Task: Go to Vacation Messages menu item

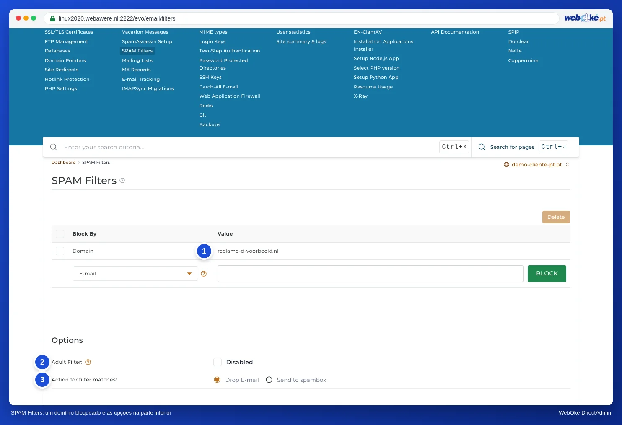Action: (145, 32)
